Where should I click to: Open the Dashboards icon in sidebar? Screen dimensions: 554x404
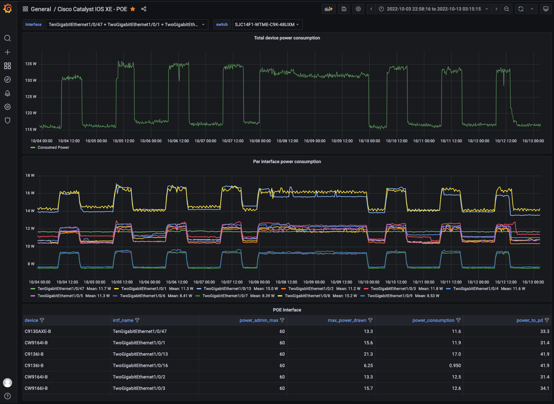tap(8, 66)
